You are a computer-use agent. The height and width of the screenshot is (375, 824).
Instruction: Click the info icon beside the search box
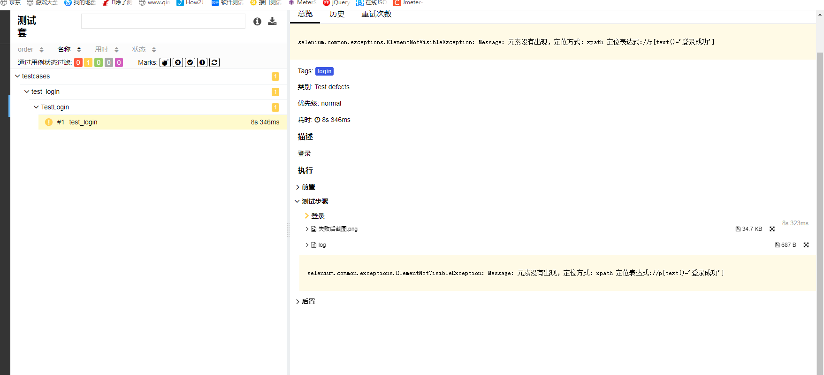coord(257,21)
